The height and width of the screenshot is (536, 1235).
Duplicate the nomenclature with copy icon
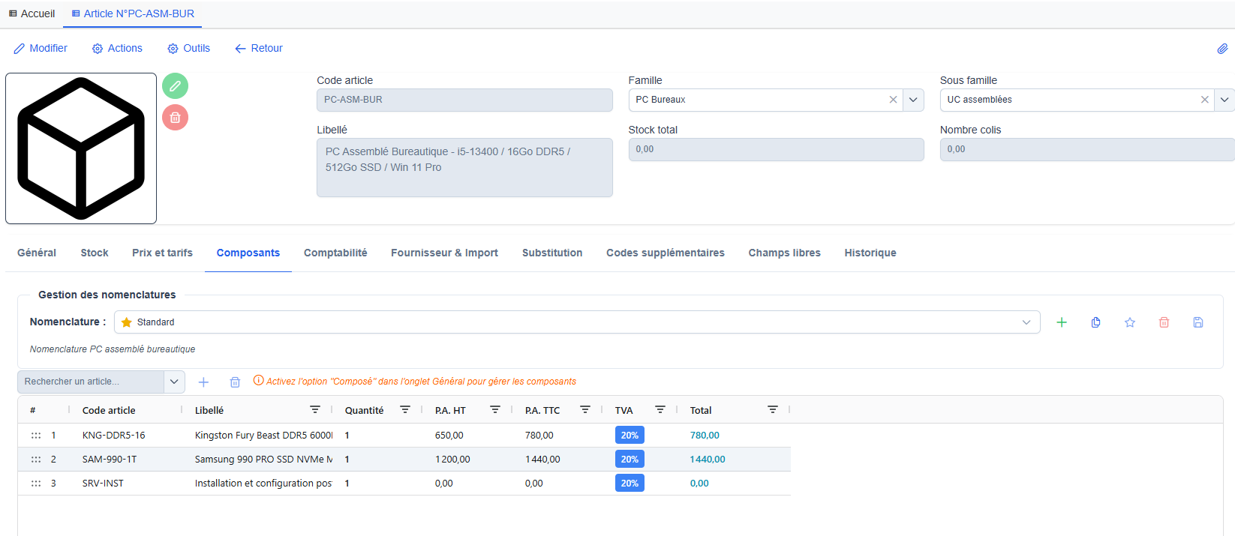tap(1095, 322)
